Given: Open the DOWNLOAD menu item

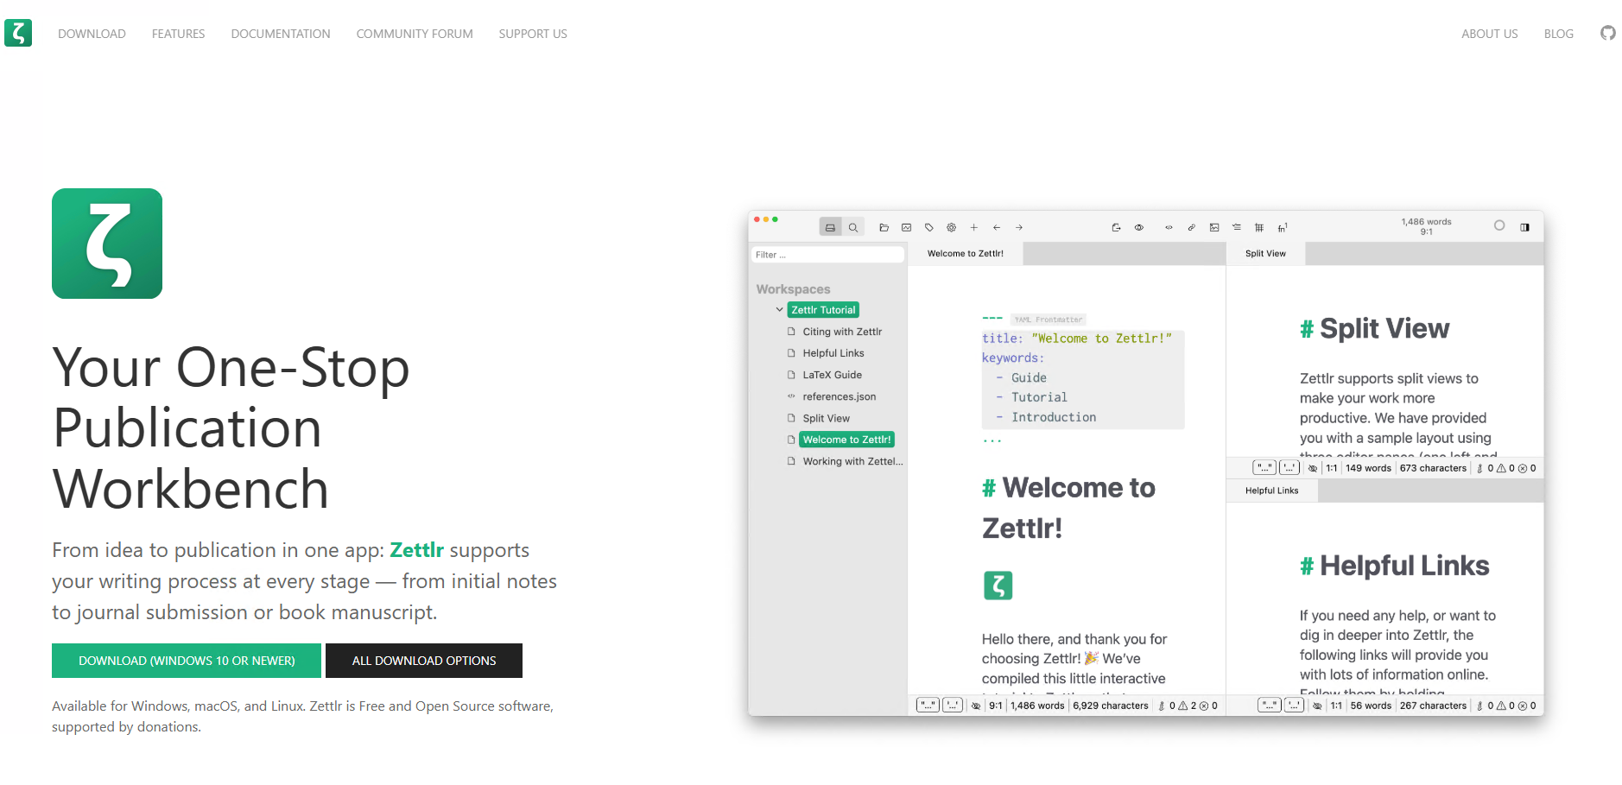Looking at the screenshot, I should (x=92, y=34).
